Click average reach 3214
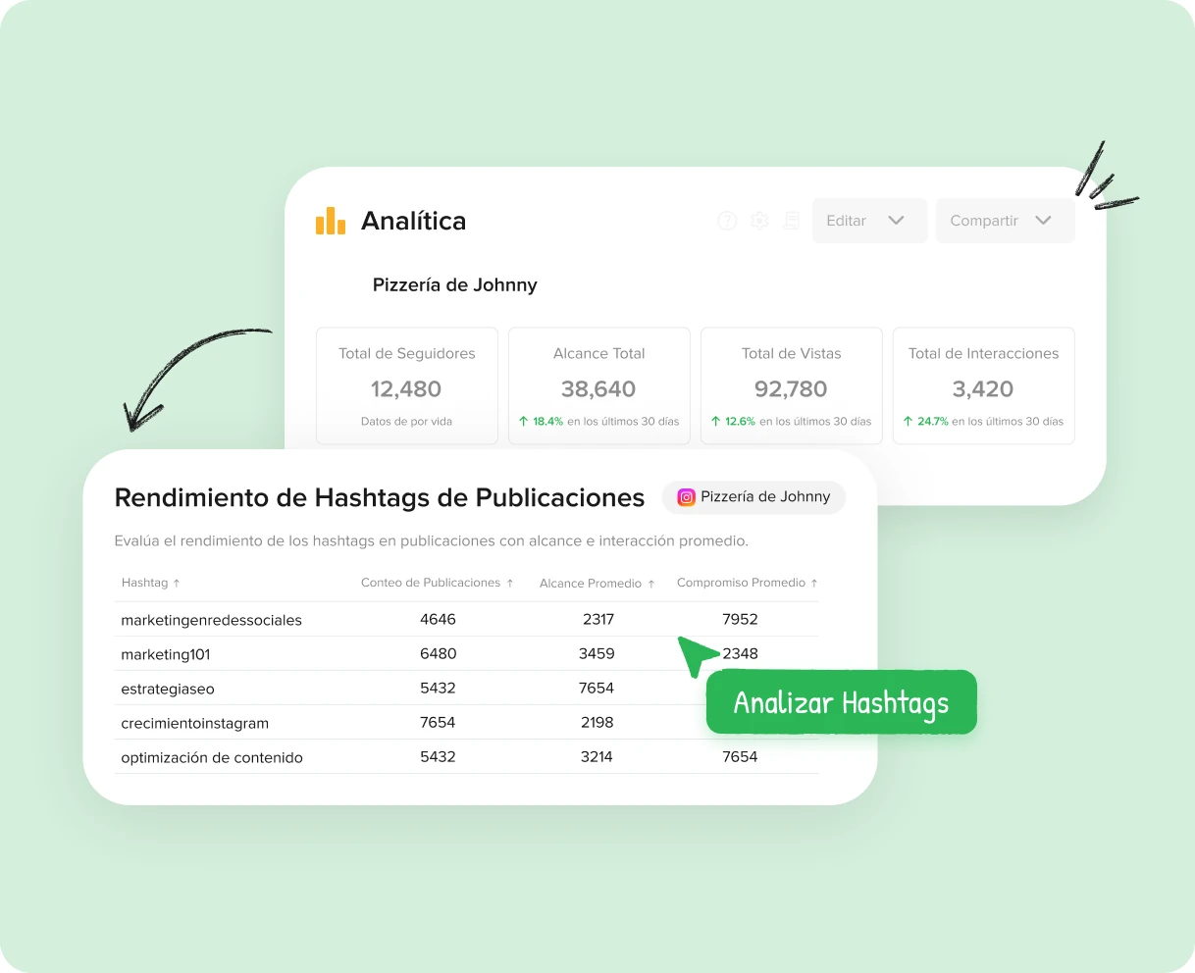Image resolution: width=1195 pixels, height=973 pixels. pos(597,756)
